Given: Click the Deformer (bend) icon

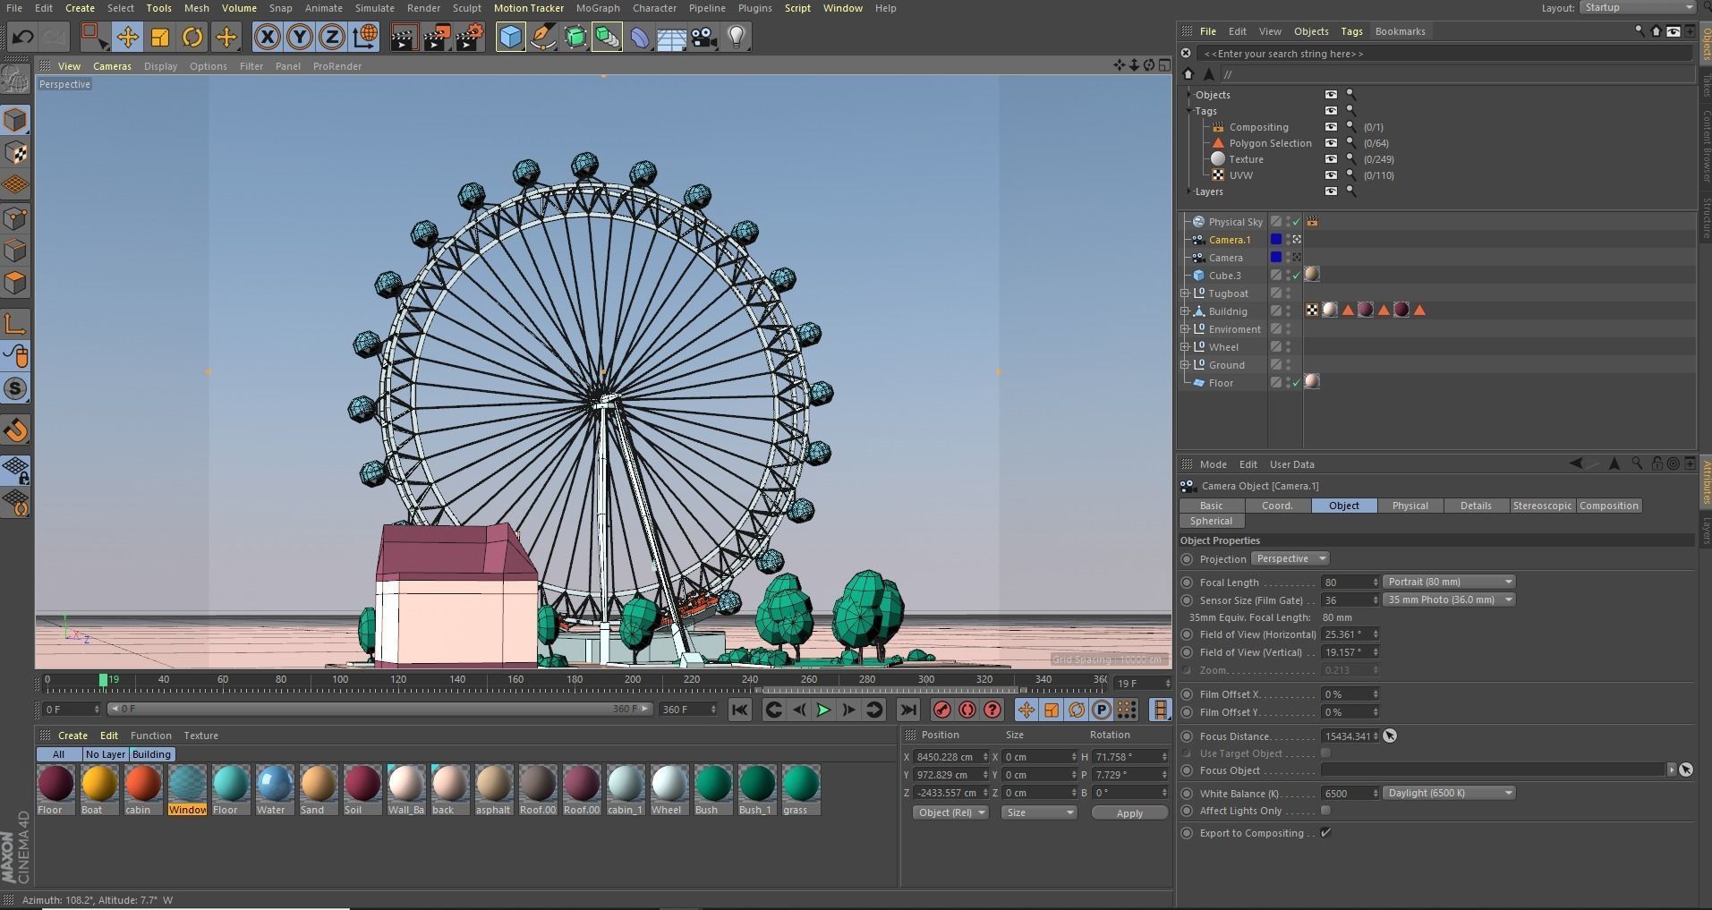Looking at the screenshot, I should (x=640, y=37).
